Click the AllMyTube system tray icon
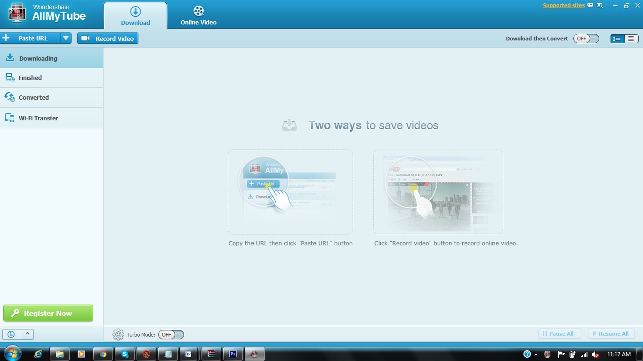 pyautogui.click(x=547, y=354)
